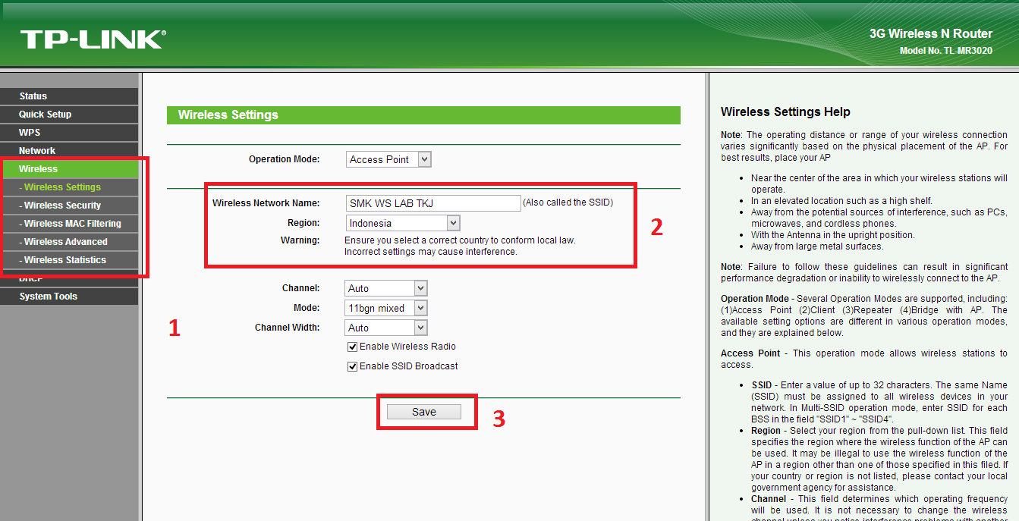Go to Wireless MAC Filtering submenu
1019x521 pixels.
(x=69, y=224)
